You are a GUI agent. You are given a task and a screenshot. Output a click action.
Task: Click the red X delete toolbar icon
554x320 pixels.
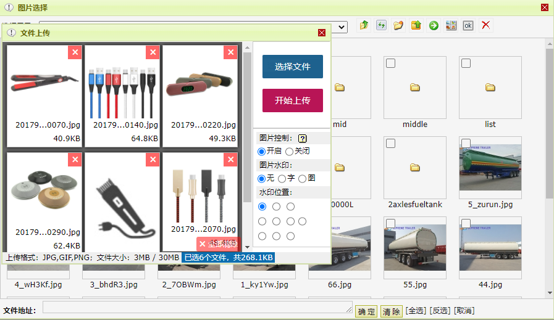tap(486, 25)
